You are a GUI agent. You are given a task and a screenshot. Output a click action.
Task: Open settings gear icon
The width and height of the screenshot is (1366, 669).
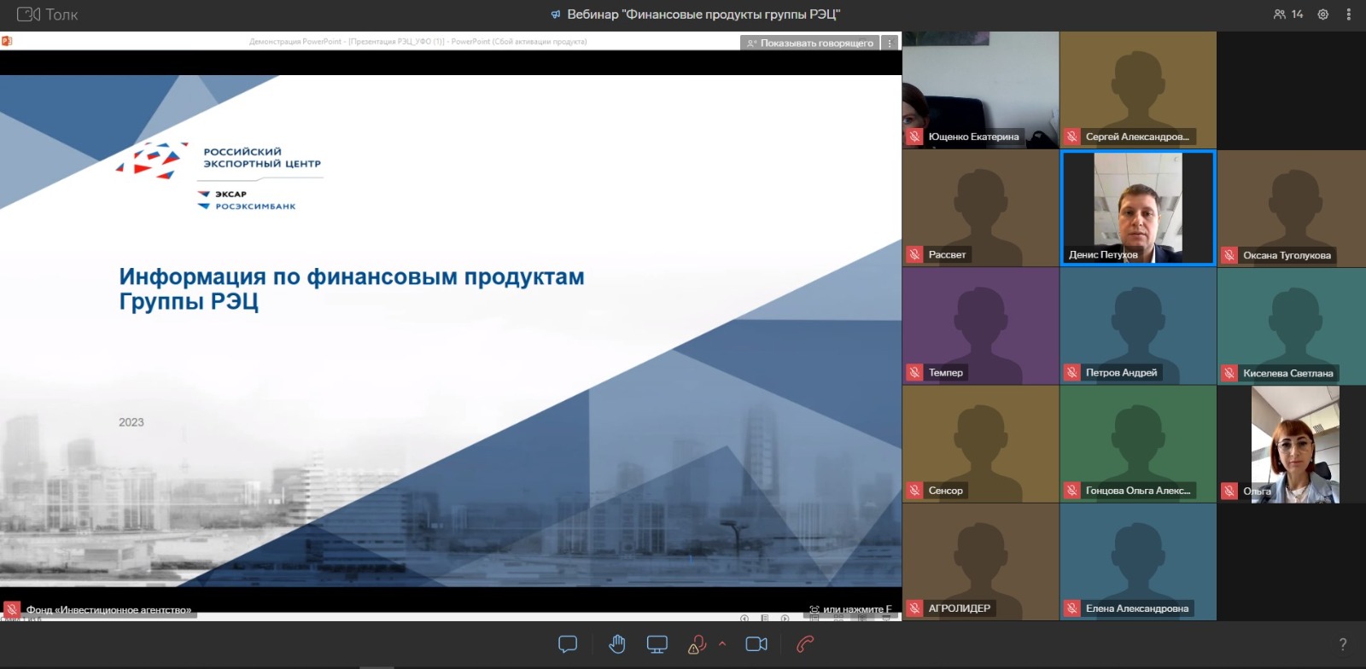(x=1323, y=15)
